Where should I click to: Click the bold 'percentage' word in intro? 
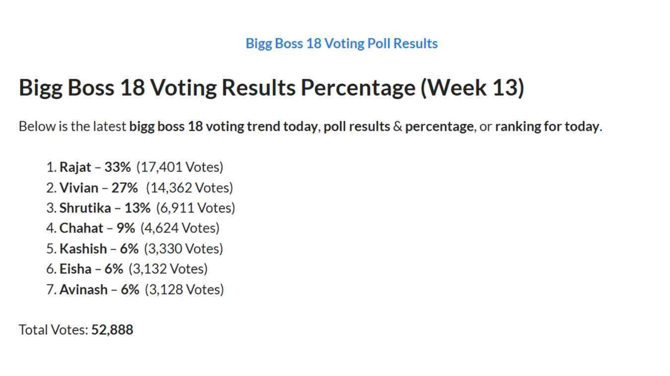click(x=439, y=126)
